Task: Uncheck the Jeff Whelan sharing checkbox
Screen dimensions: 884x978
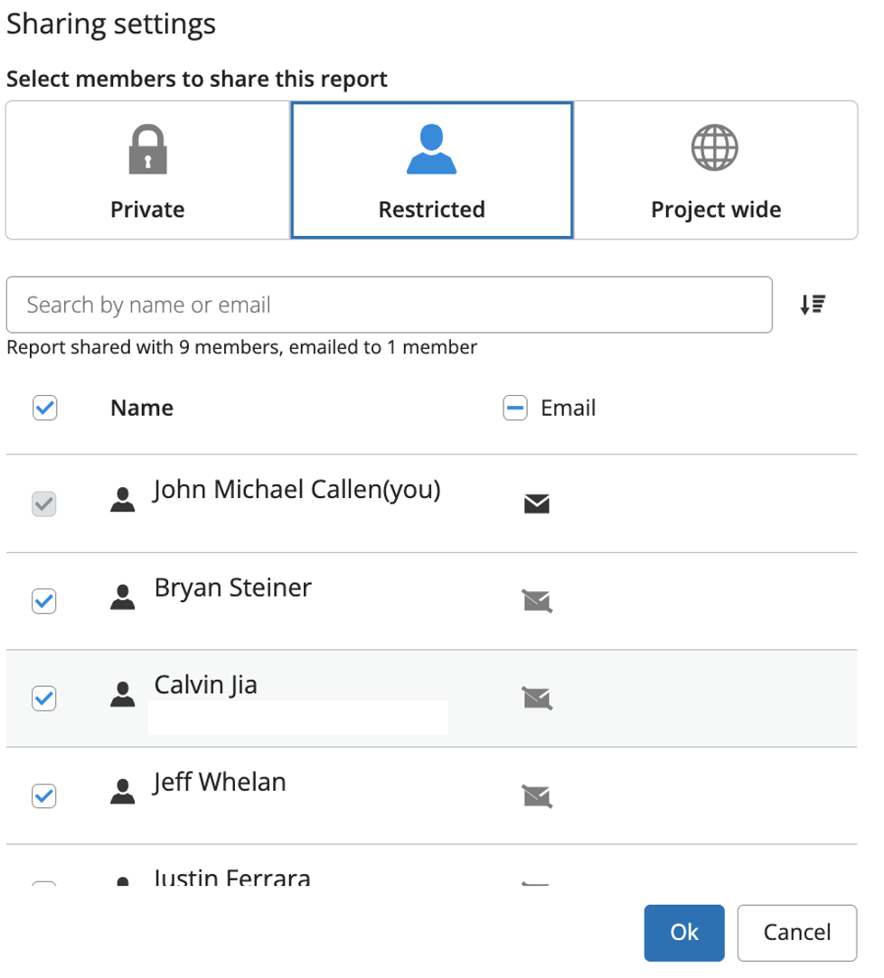Action: [x=44, y=795]
